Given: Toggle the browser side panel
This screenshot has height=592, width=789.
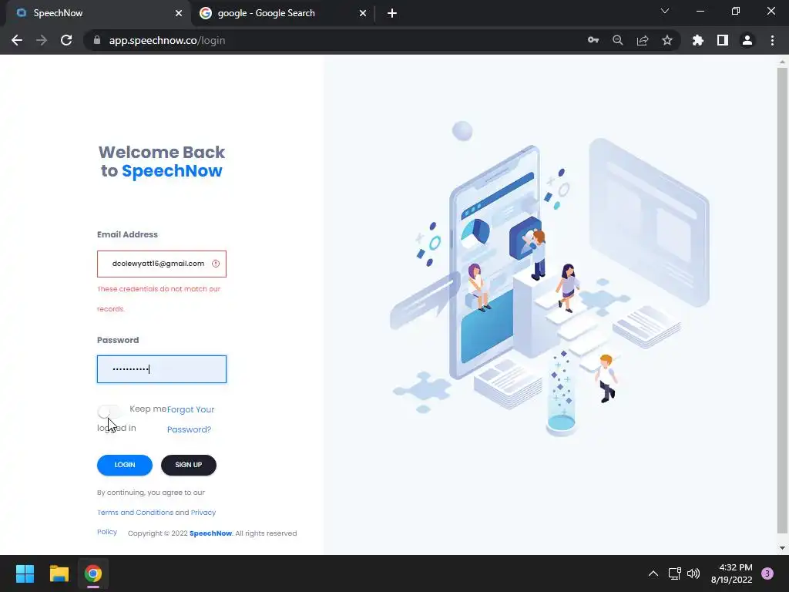Looking at the screenshot, I should [723, 40].
